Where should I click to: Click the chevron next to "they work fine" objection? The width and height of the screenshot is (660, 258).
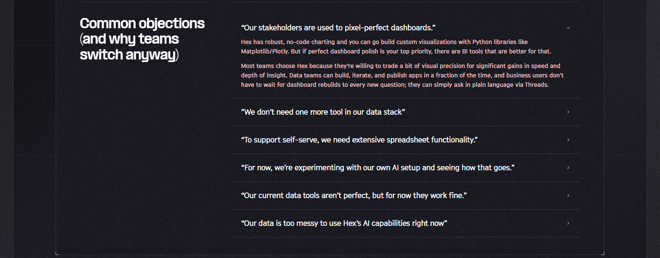pos(568,195)
